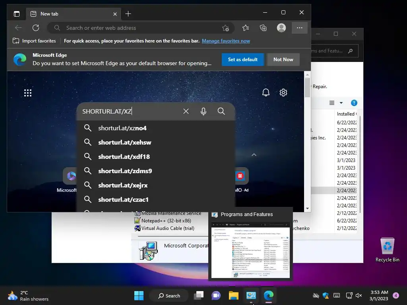407x305 pixels.
Task: Click the Microsoft Edge taskbar icon
Action: 269,295
